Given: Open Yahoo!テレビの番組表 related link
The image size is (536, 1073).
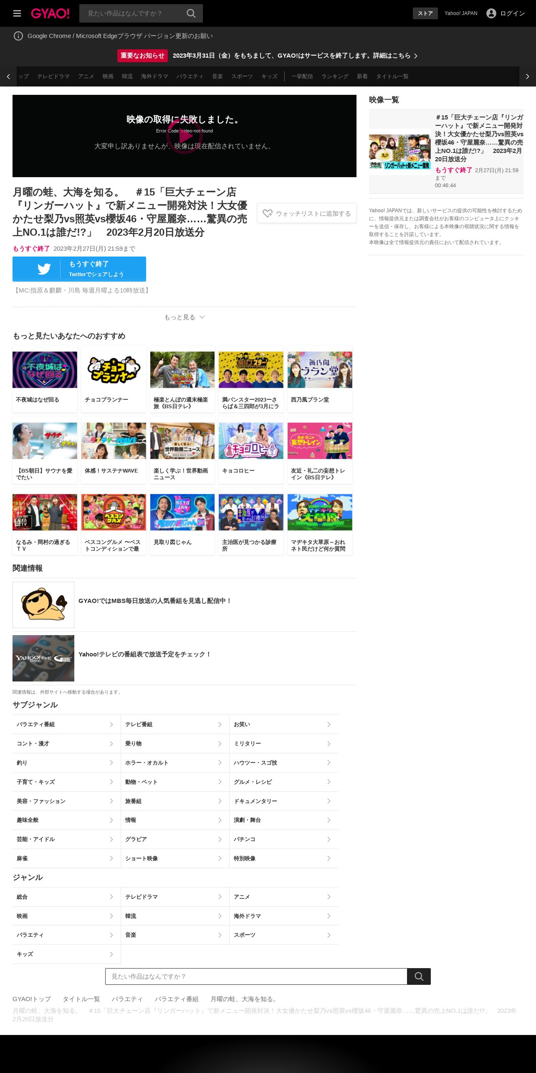Looking at the screenshot, I should point(145,654).
